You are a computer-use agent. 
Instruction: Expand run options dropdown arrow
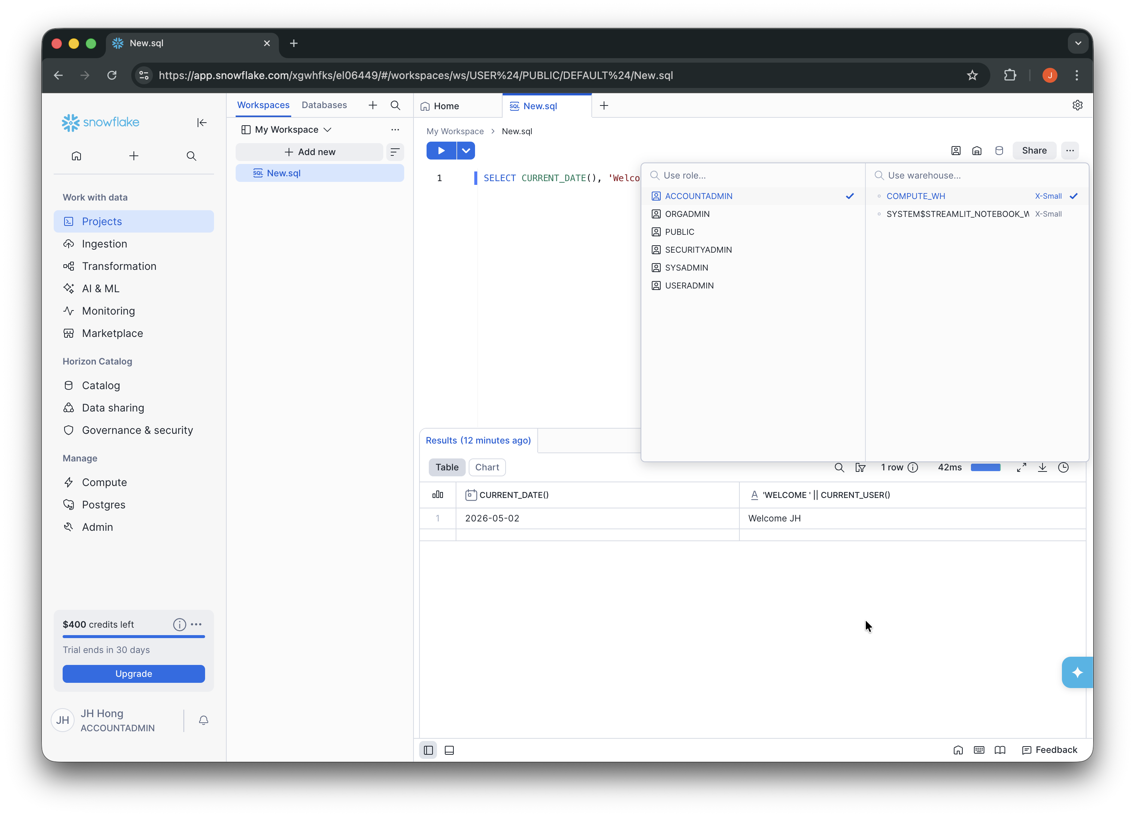[466, 151]
